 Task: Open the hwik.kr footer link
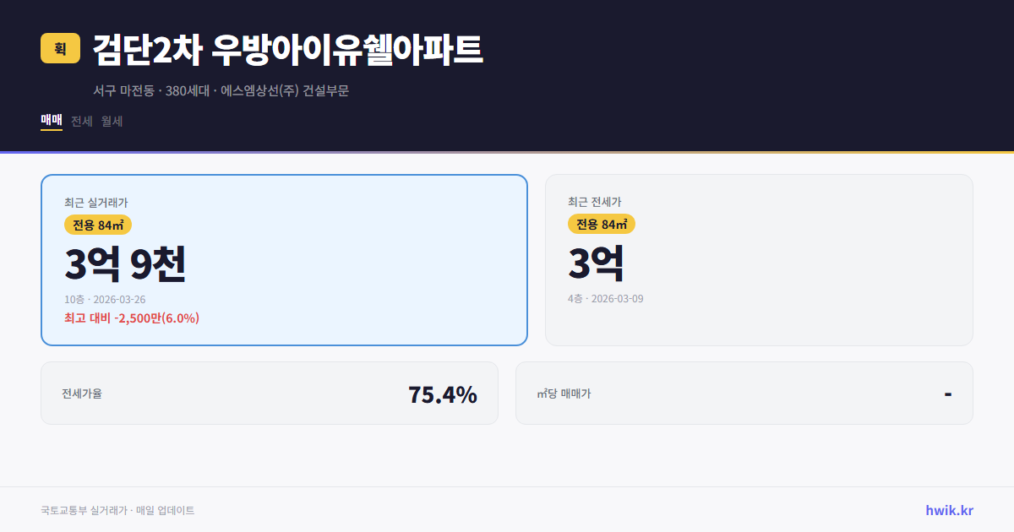[948, 510]
